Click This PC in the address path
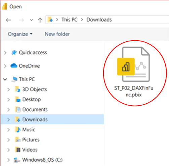Screen dimensions: 169x166 tap(70, 20)
